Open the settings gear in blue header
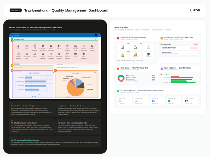210x157 pixels. coord(99,35)
